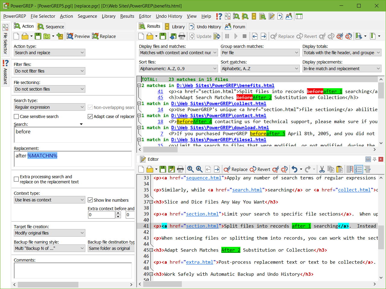The image size is (386, 289).
Task: Open the Sequence menu
Action: click(x=87, y=16)
